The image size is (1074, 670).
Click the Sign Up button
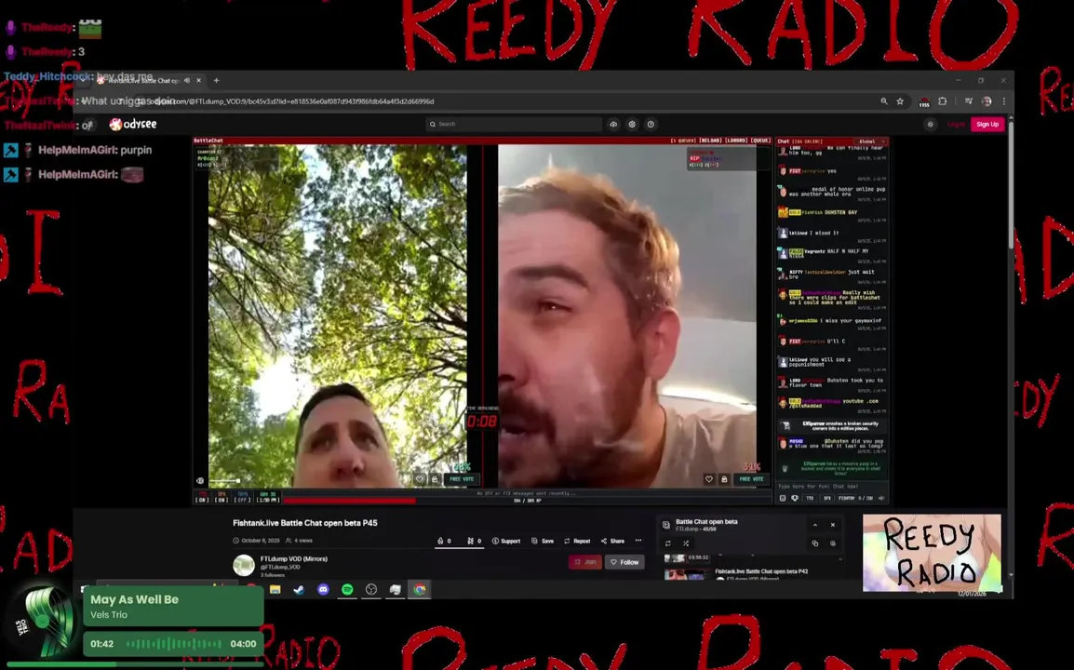[987, 124]
